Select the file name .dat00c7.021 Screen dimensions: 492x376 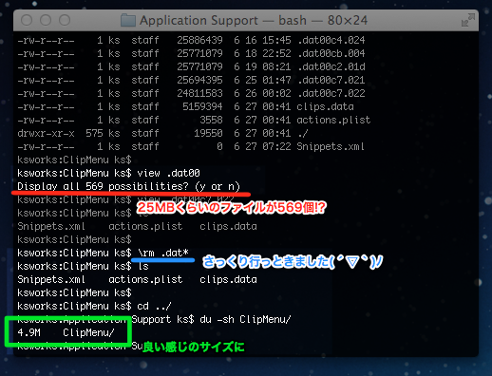click(331, 80)
